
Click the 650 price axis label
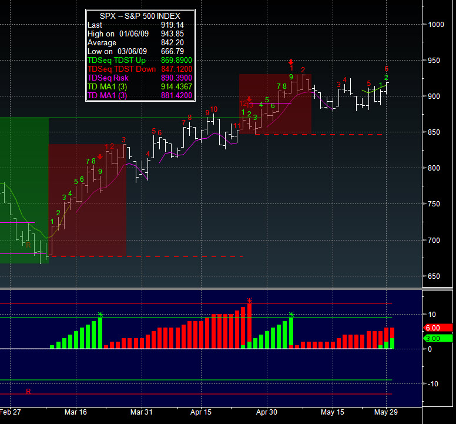pyautogui.click(x=434, y=276)
